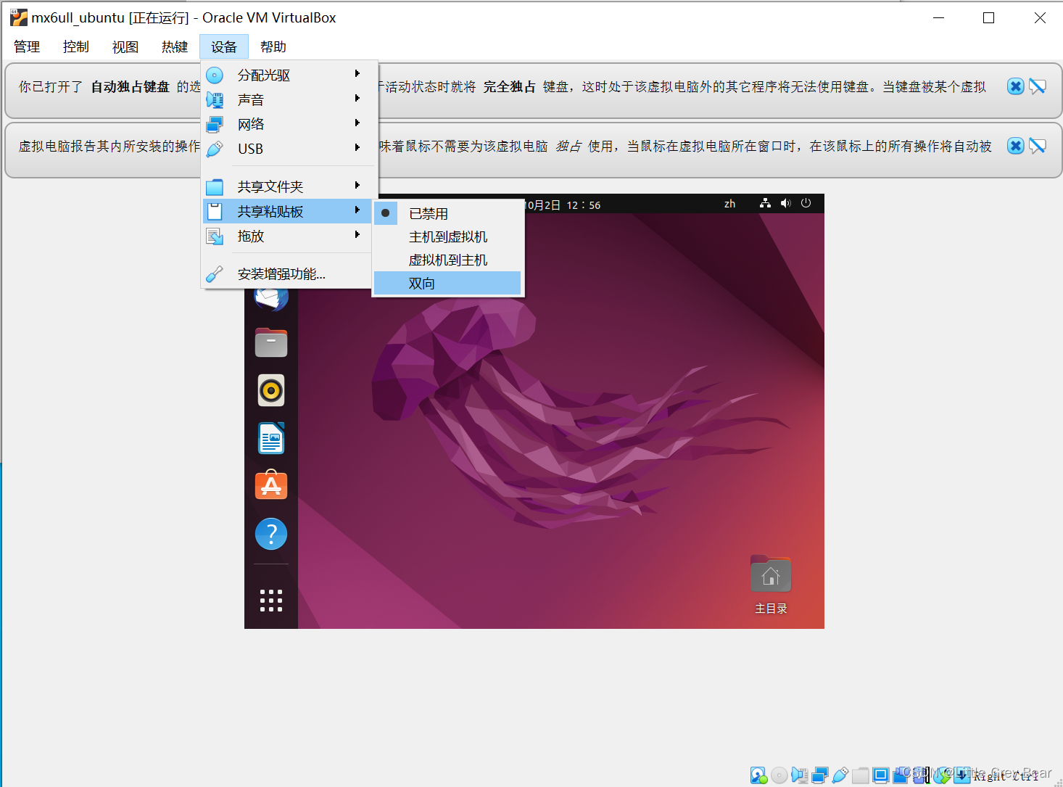Open the Help icon in dock
This screenshot has width=1063, height=787.
(x=271, y=534)
